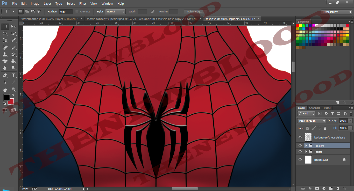This screenshot has height=191, width=354.
Task: Select the Horizontal Type tool
Action: click(x=13, y=75)
